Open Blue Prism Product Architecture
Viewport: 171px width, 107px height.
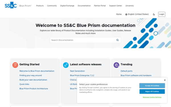(x=34, y=88)
